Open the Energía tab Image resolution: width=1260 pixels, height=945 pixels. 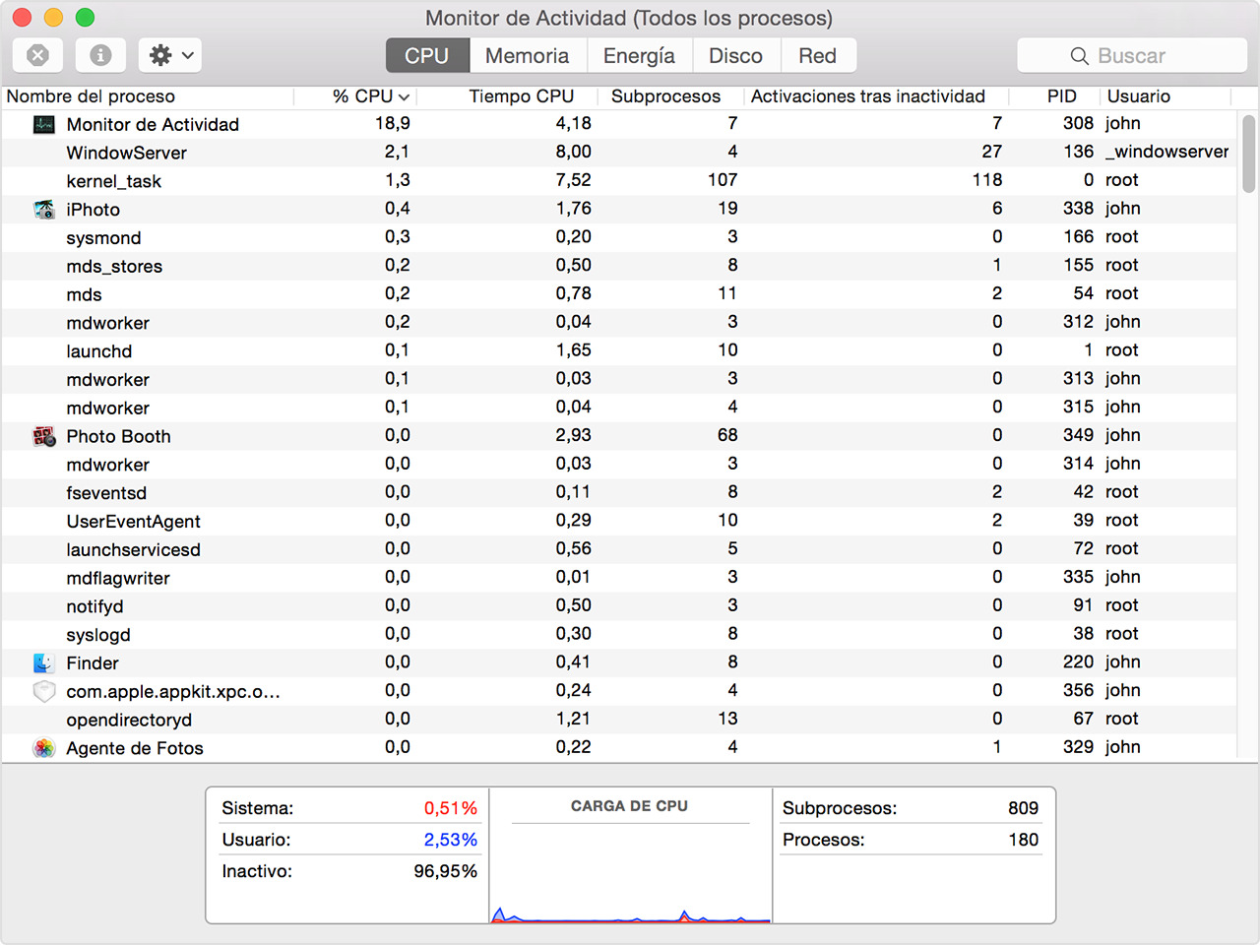click(640, 55)
